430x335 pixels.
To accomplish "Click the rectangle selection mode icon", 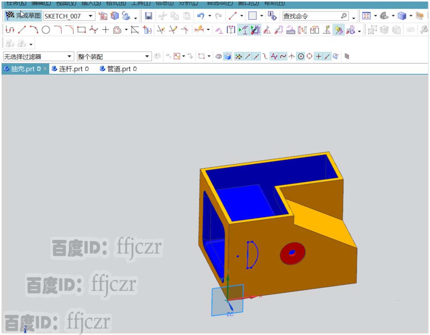I will pyautogui.click(x=202, y=56).
